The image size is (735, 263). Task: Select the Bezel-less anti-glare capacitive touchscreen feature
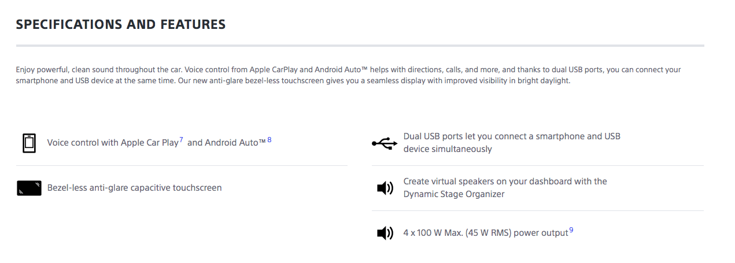tap(134, 188)
